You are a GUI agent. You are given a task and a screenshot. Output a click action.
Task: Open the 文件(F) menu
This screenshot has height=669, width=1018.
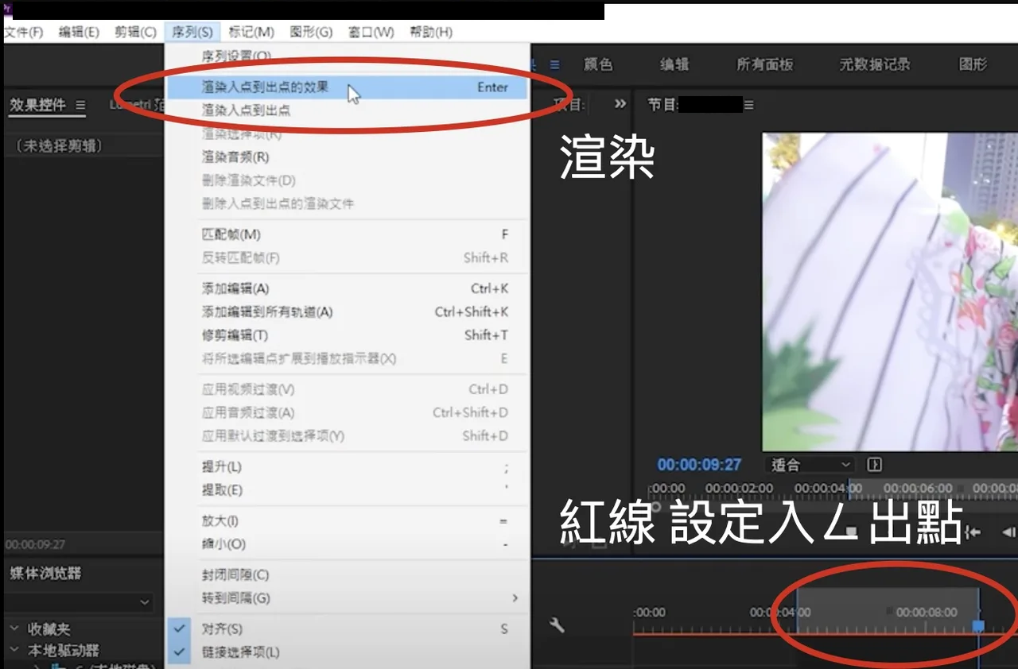[x=24, y=32]
